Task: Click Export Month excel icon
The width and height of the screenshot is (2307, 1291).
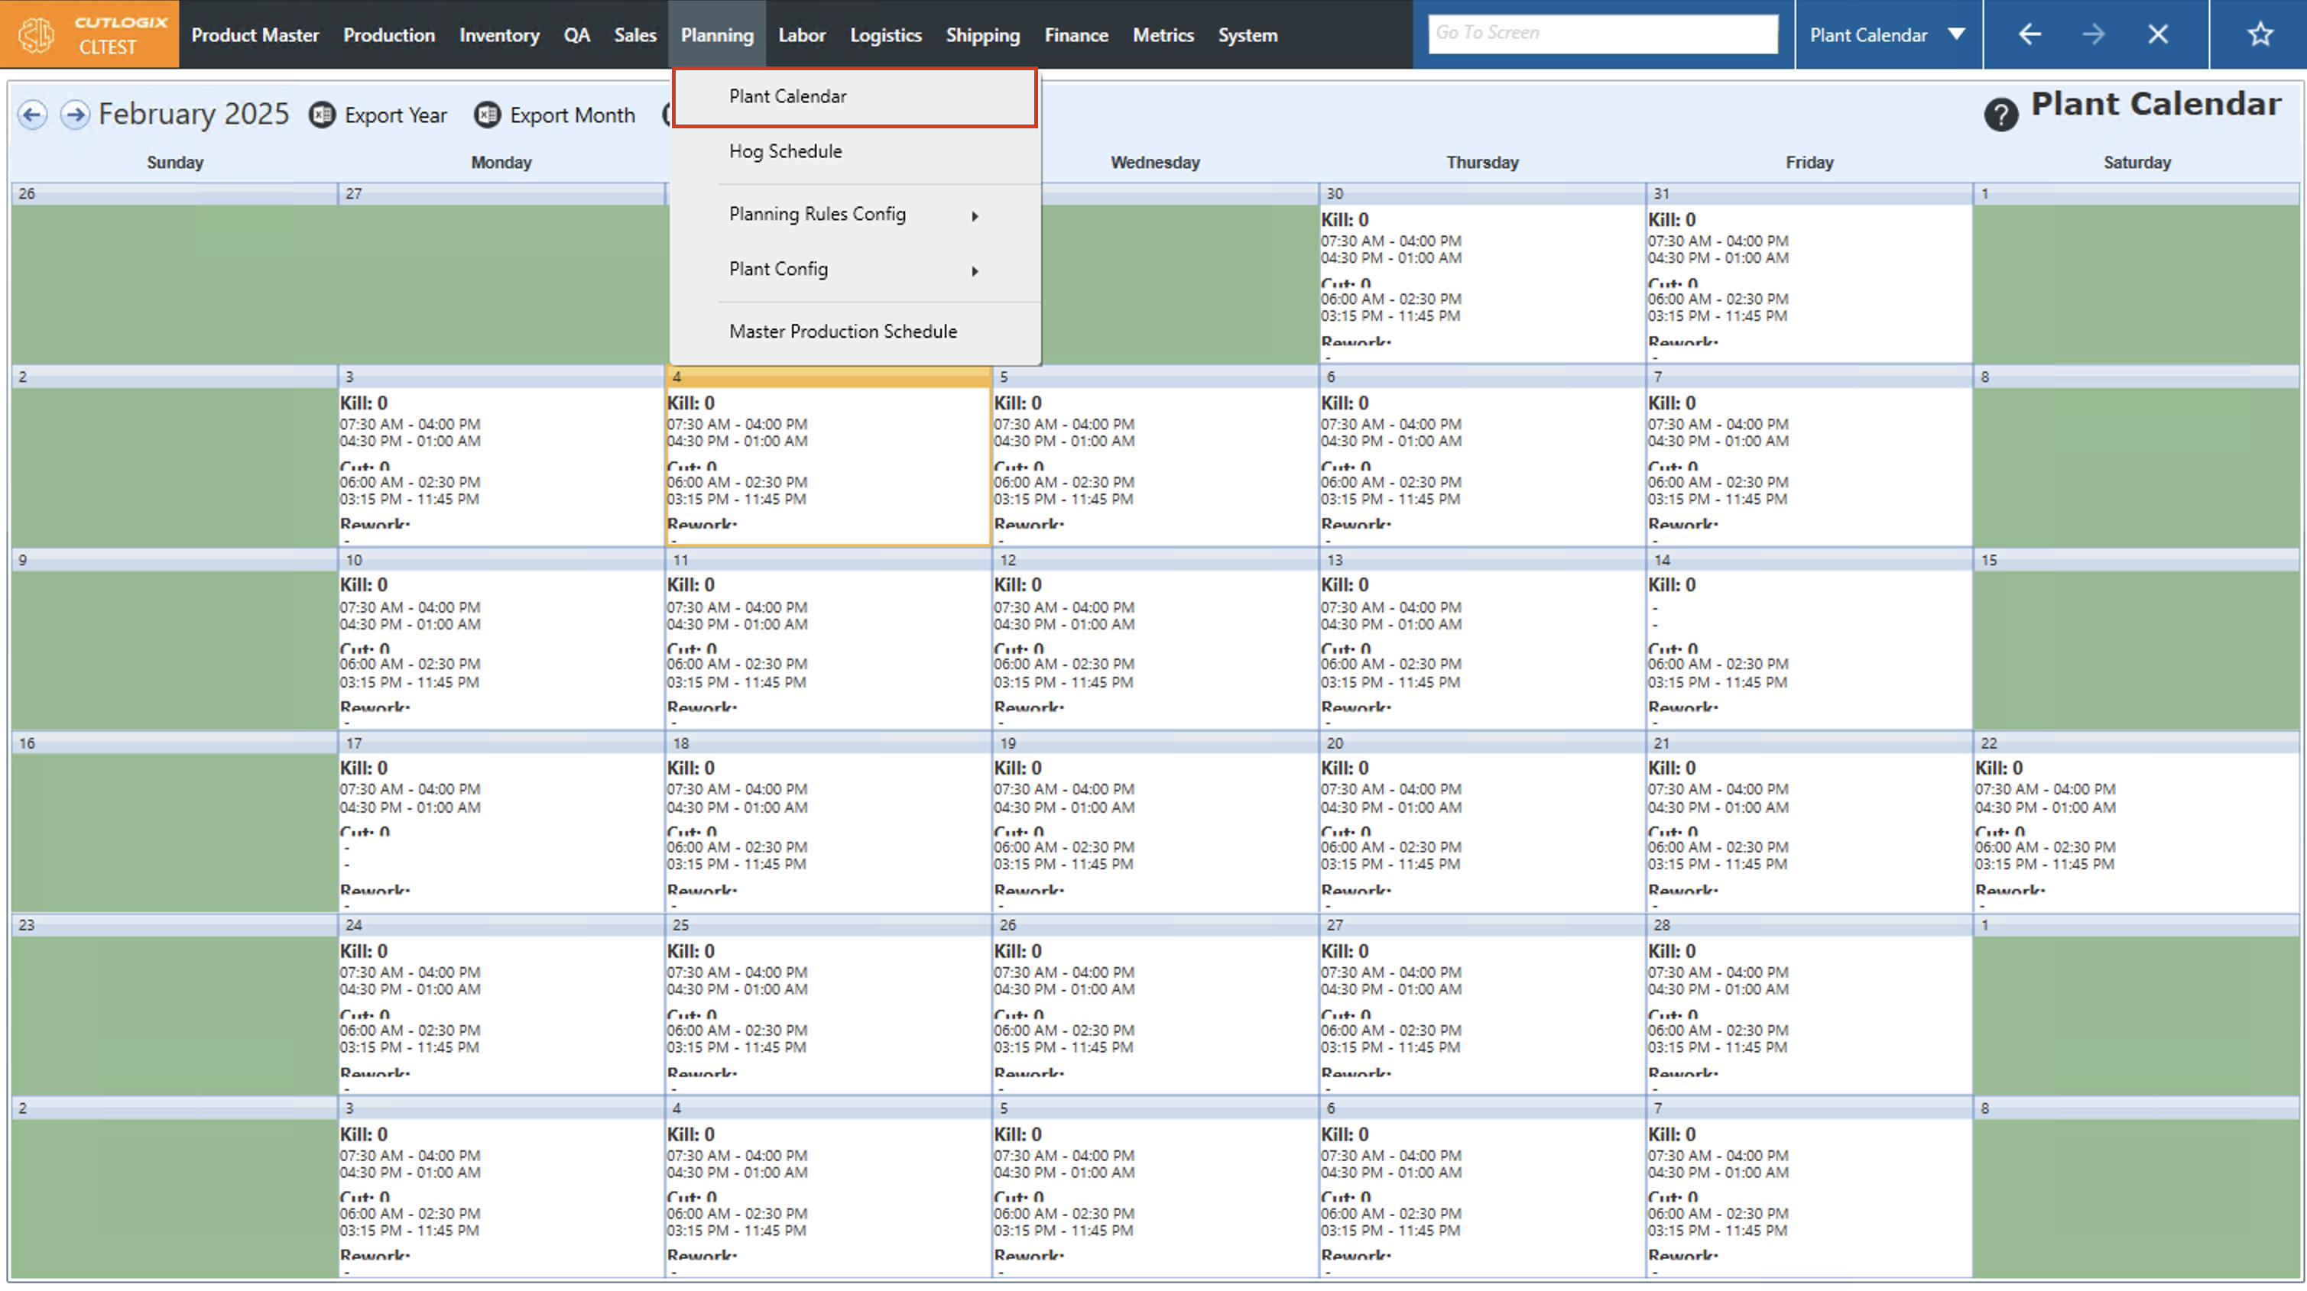Action: pos(487,115)
